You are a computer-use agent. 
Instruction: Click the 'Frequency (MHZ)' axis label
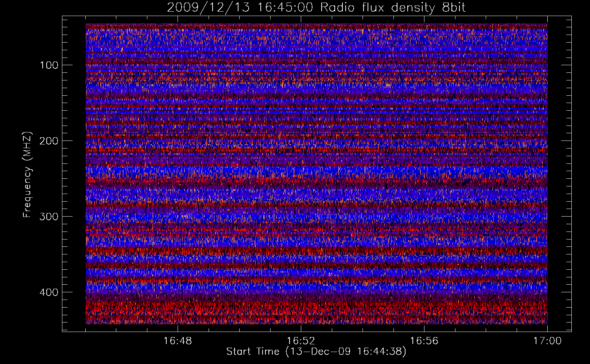27,174
